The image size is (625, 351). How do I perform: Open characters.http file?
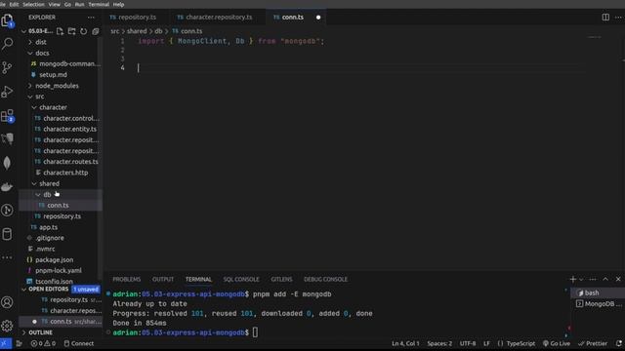(65, 173)
